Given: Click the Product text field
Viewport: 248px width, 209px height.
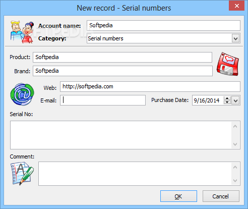Looking at the screenshot, I should tap(122, 57).
